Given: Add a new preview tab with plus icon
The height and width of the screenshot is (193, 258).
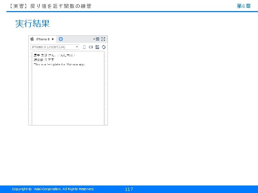Looking at the screenshot, I should tap(61, 39).
